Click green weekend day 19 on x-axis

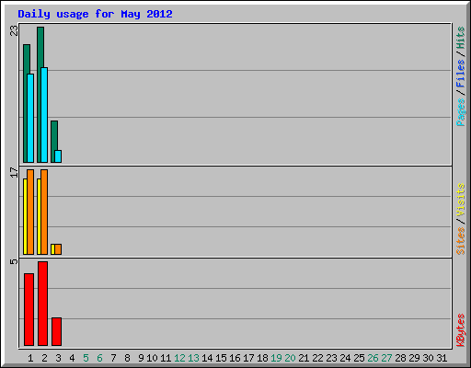pos(276,358)
